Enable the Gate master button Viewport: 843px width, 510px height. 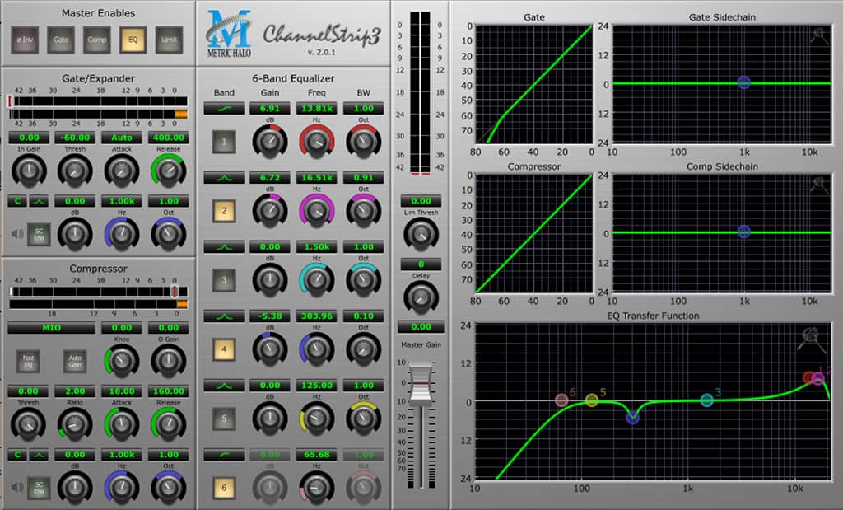tap(61, 40)
